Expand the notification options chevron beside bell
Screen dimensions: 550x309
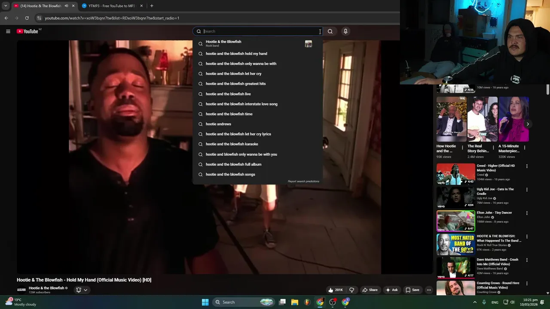(x=86, y=290)
